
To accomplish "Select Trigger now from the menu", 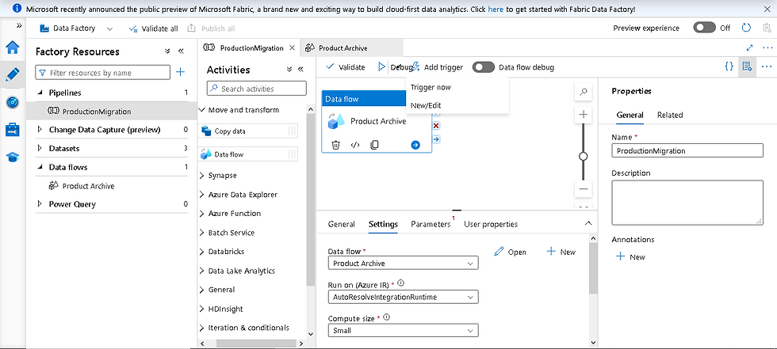I will coord(431,87).
